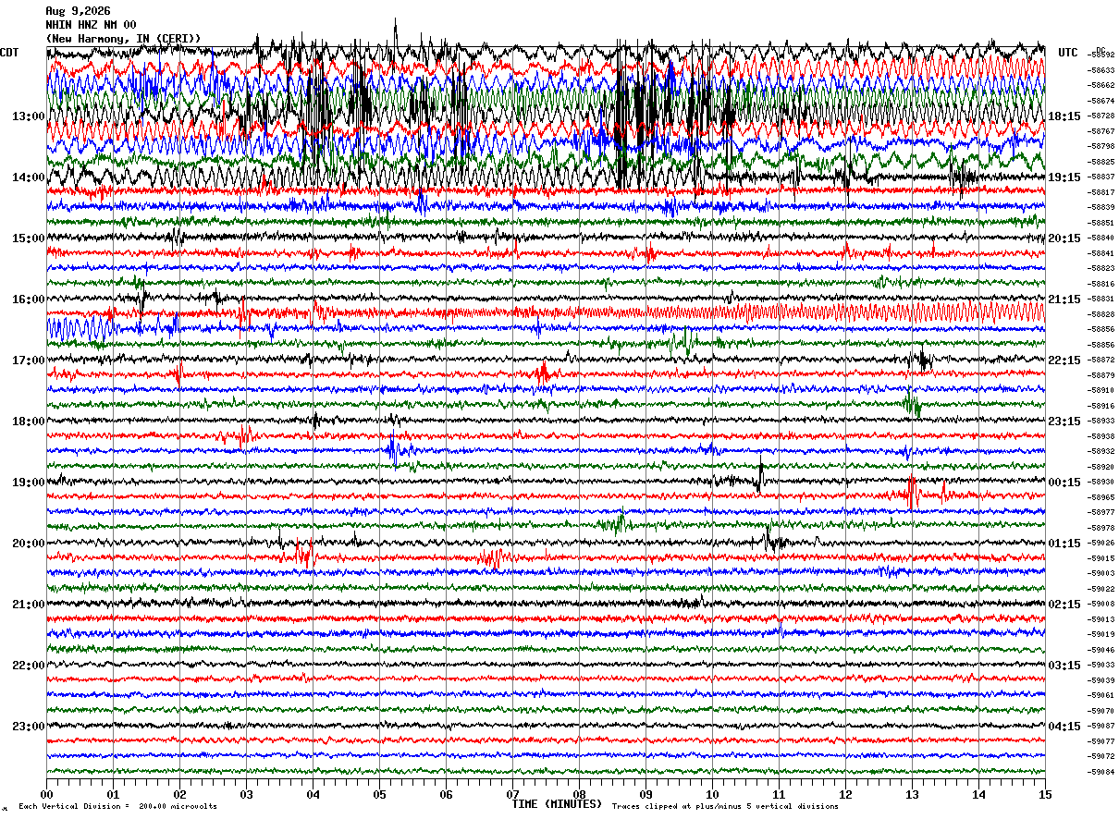Pick the 04:15 UTC row label
Viewport: 1119px width, 819px height.
point(1064,727)
